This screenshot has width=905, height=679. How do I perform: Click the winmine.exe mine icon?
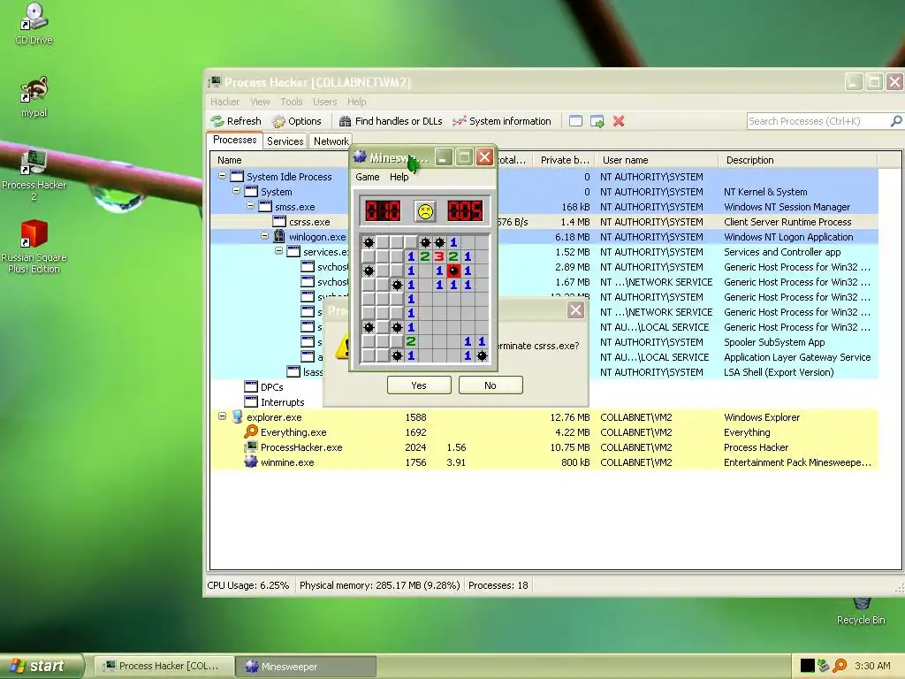point(251,462)
